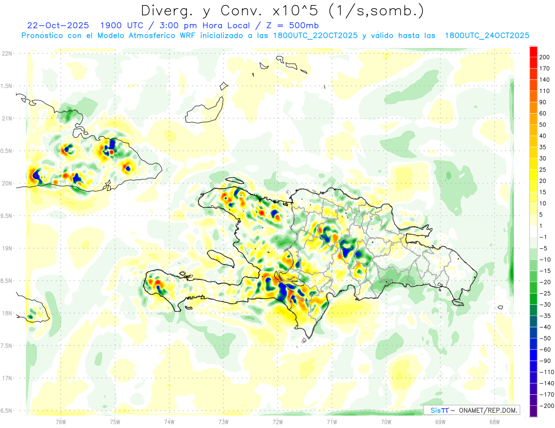Click the "76W" longitude axis label
This screenshot has width=555, height=428.
(61, 422)
